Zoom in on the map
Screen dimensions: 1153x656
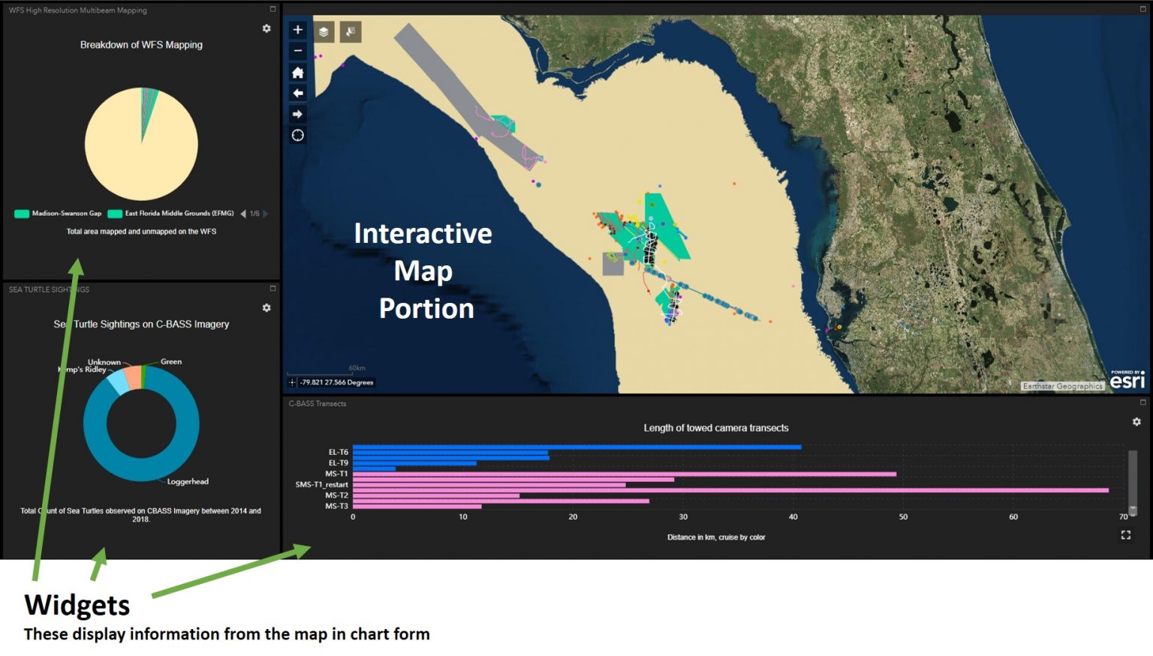[x=298, y=30]
